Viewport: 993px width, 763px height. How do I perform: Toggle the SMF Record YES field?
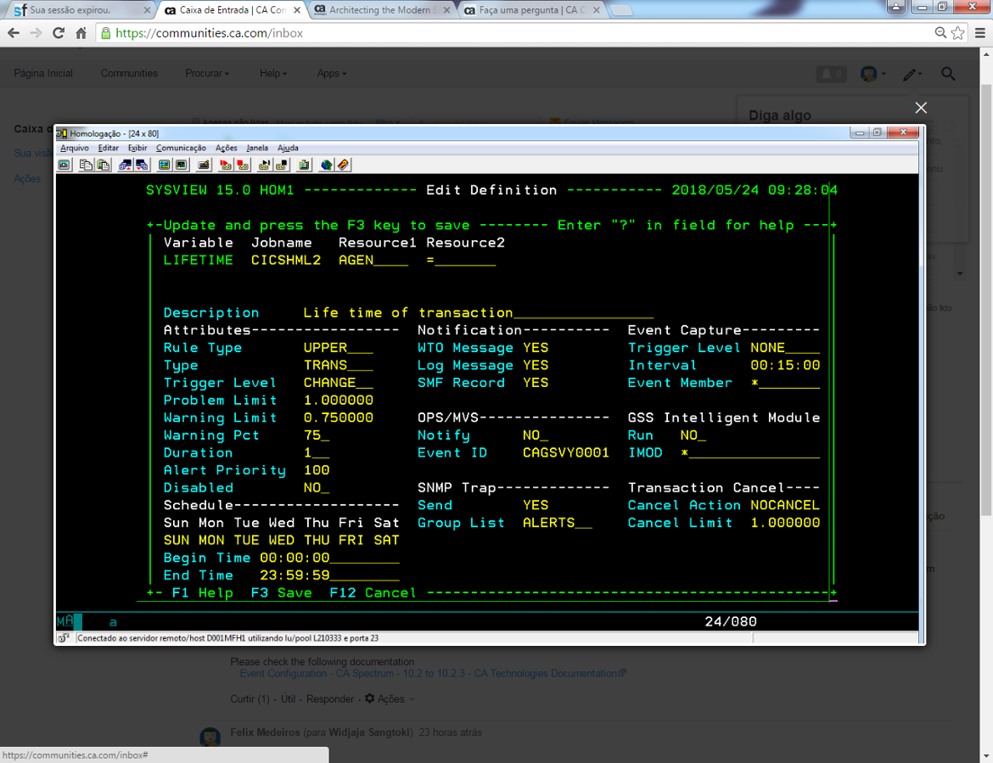click(x=538, y=382)
